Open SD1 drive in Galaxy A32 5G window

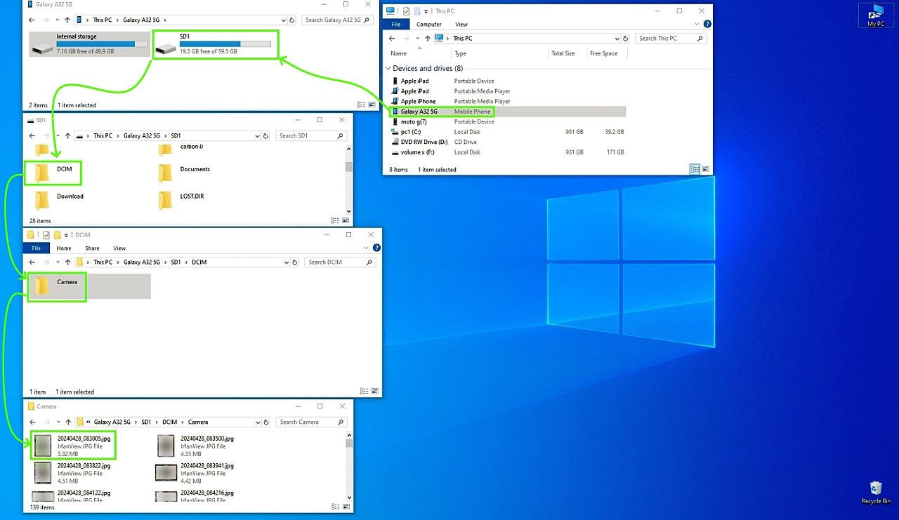(x=215, y=44)
